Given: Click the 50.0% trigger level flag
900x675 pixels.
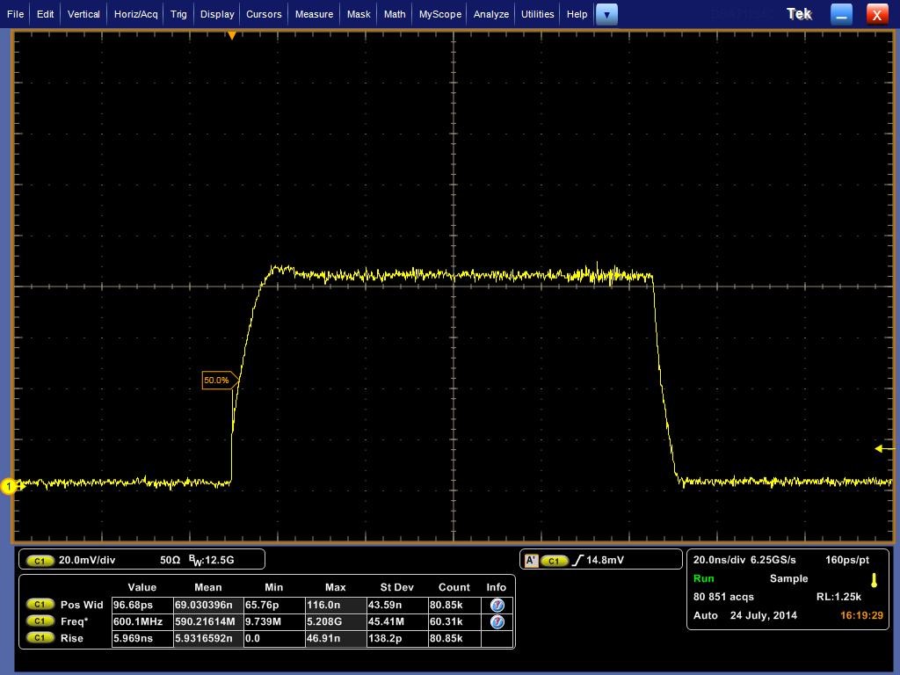Looking at the screenshot, I should [x=219, y=380].
